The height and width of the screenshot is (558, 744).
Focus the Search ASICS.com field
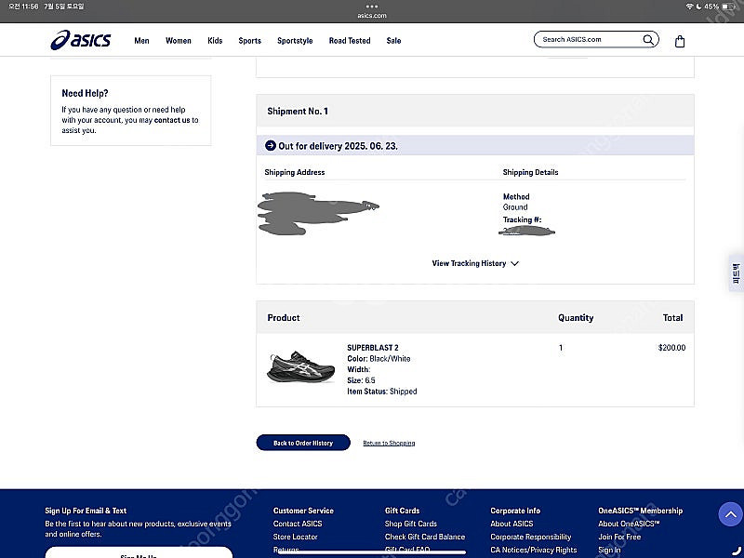[596, 39]
